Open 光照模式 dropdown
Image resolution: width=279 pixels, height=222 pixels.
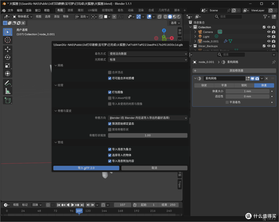point(148,60)
